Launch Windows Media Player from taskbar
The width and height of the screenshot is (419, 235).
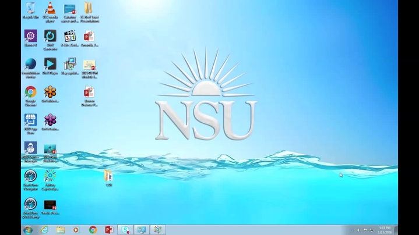pyautogui.click(x=76, y=230)
